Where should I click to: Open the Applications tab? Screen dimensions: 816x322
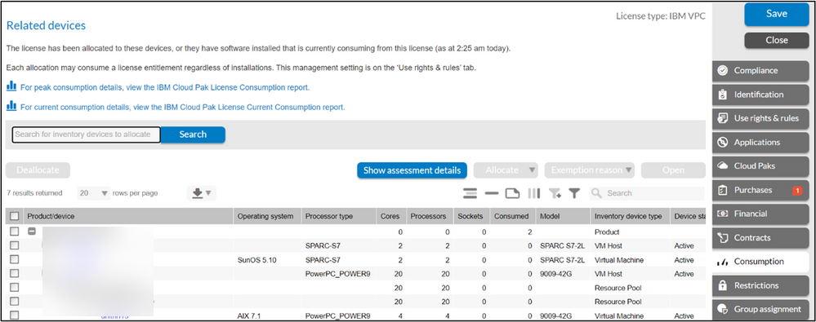pyautogui.click(x=760, y=143)
